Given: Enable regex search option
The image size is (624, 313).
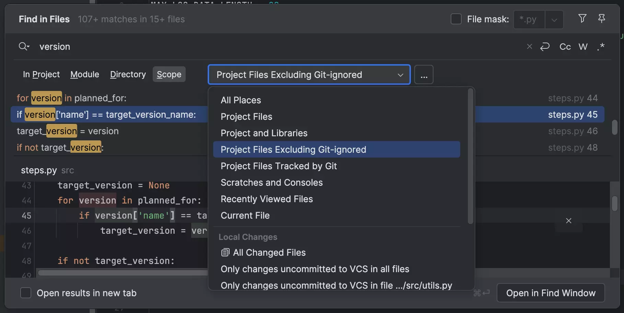Looking at the screenshot, I should (601, 46).
